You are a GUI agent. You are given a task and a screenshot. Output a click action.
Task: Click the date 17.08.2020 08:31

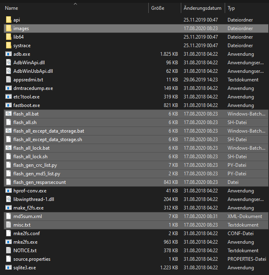point(201,216)
